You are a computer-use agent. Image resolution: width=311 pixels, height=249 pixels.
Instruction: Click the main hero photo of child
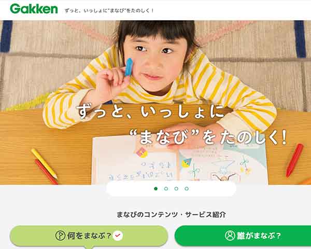pyautogui.click(x=155, y=103)
